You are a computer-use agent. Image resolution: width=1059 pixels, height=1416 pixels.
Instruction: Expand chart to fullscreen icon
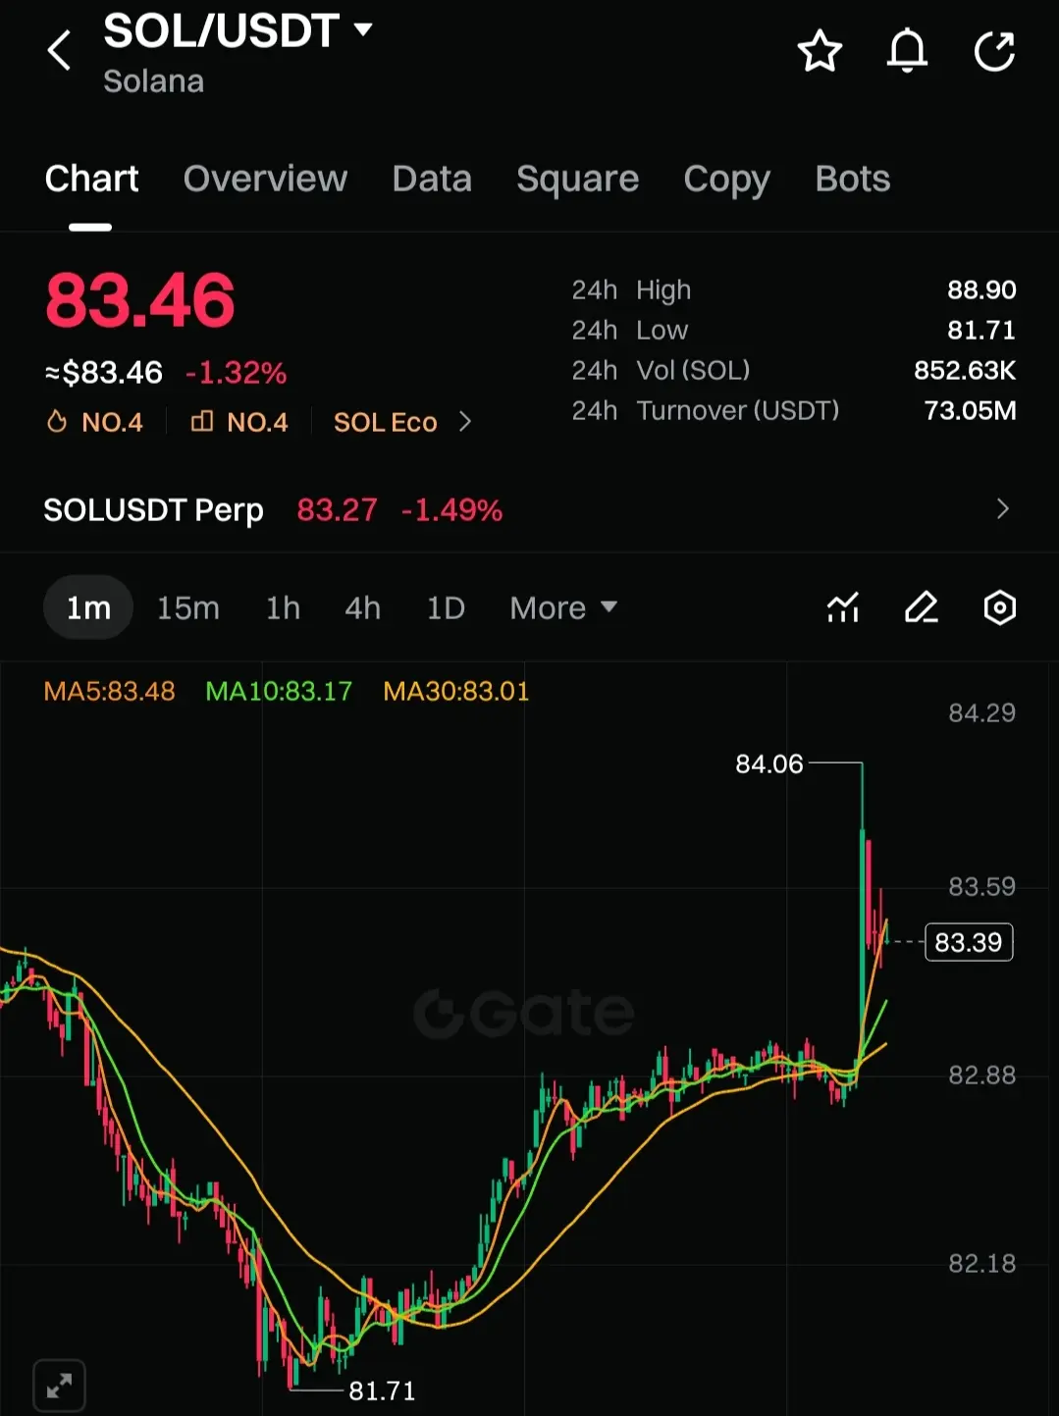point(59,1386)
